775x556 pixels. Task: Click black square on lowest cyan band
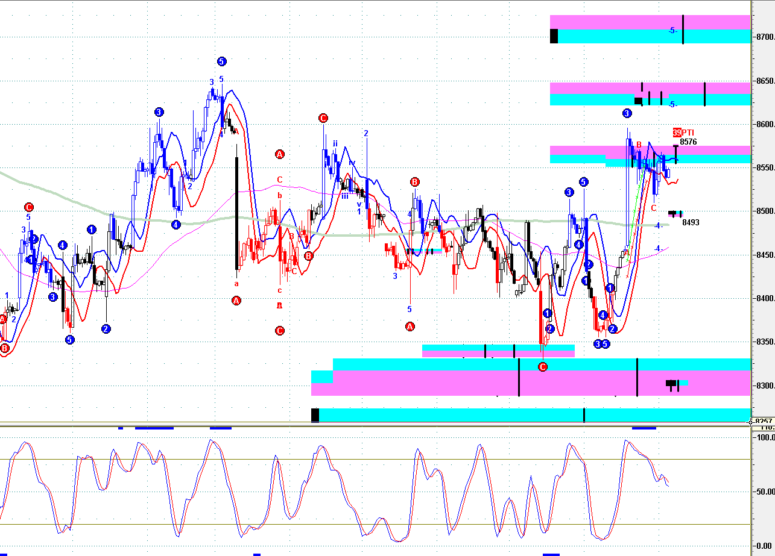(x=315, y=415)
